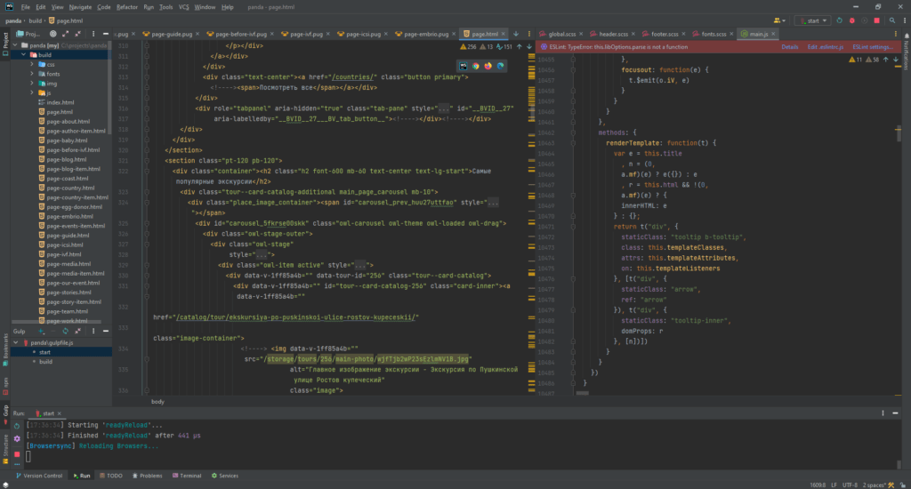The image size is (911, 489).
Task: Expand the fonts folder
Action: click(32, 74)
